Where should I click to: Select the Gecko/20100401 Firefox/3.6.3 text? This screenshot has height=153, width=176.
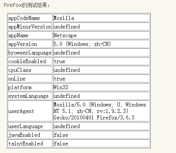pyautogui.click(x=94, y=118)
